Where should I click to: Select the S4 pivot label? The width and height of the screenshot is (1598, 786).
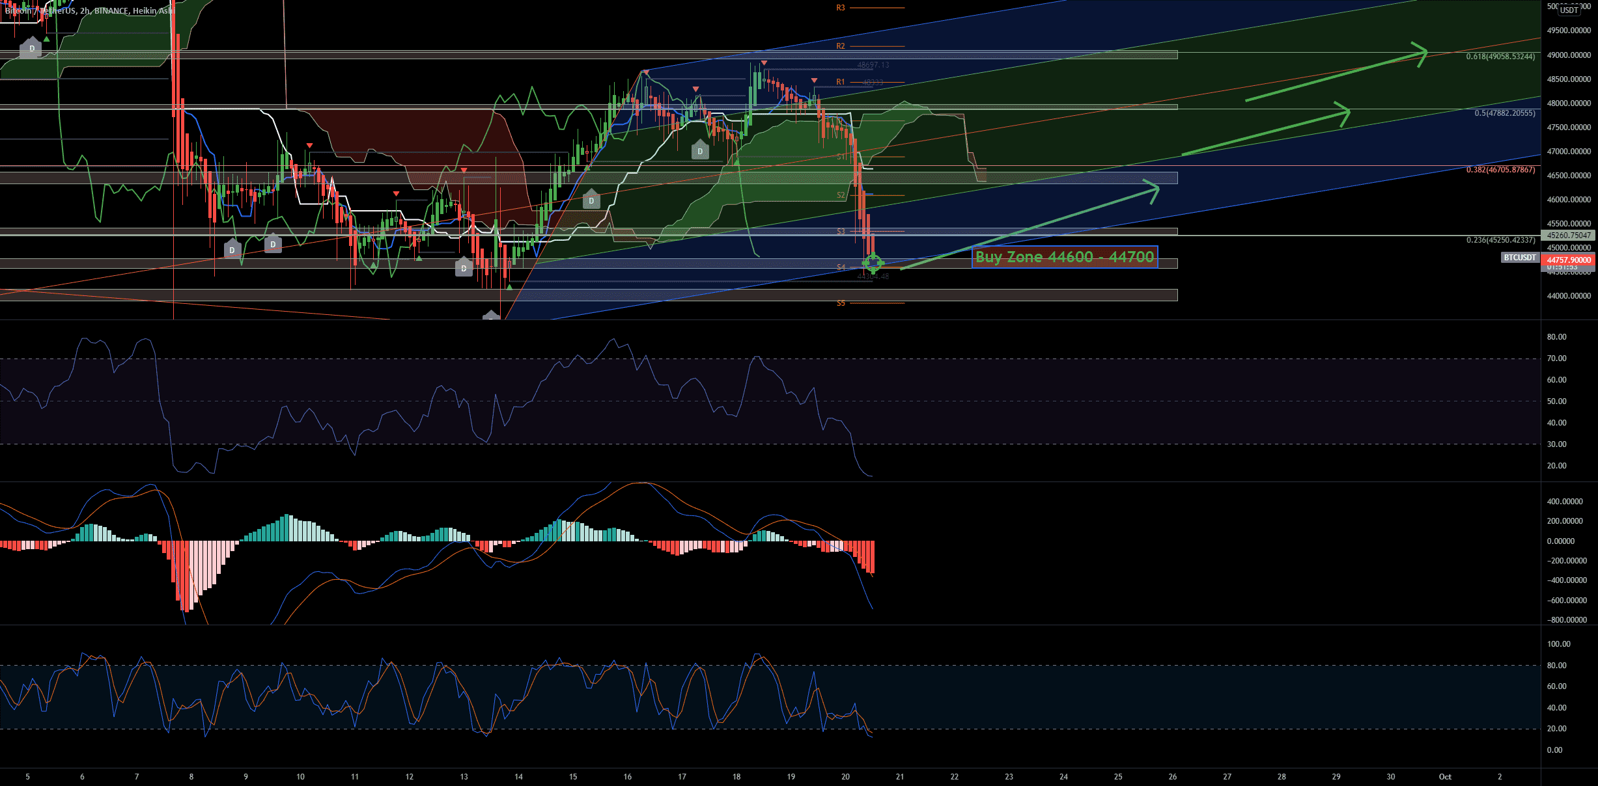[x=841, y=267]
